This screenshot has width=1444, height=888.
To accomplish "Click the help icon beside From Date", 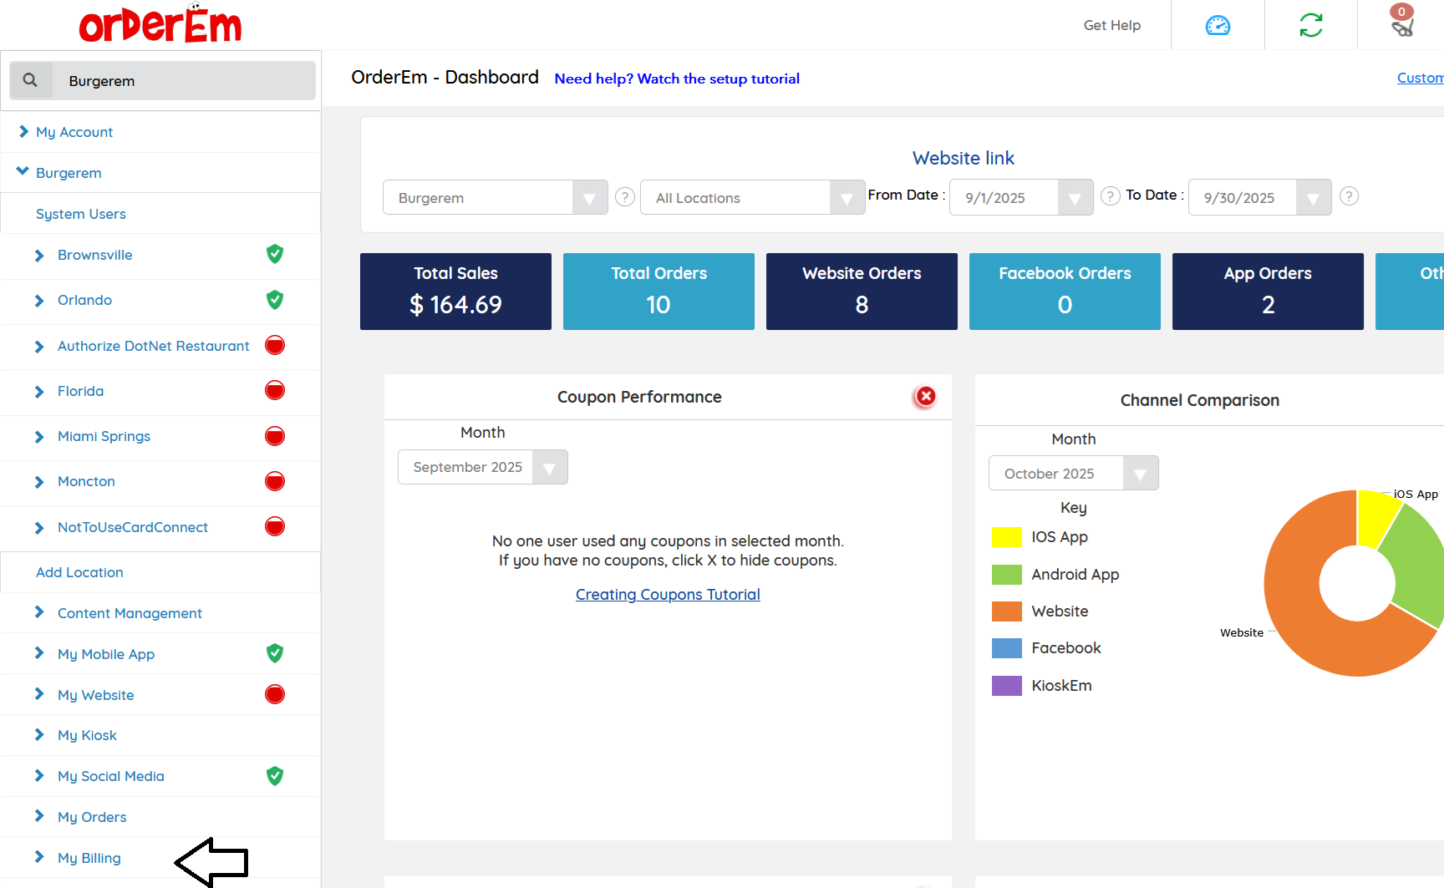I will [1110, 196].
